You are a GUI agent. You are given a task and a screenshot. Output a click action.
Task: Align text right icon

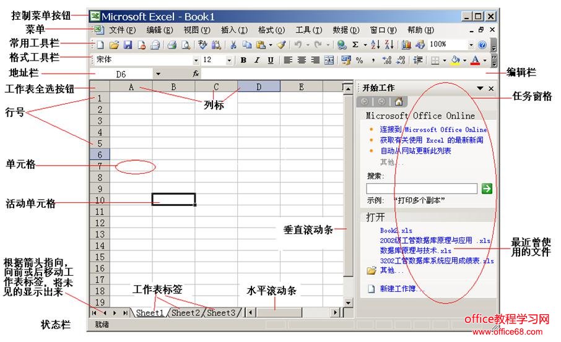[315, 60]
